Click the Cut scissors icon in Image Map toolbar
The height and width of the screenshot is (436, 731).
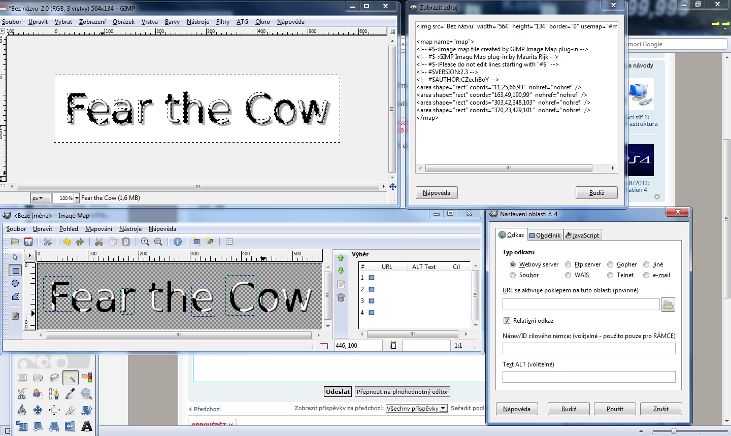pos(99,242)
